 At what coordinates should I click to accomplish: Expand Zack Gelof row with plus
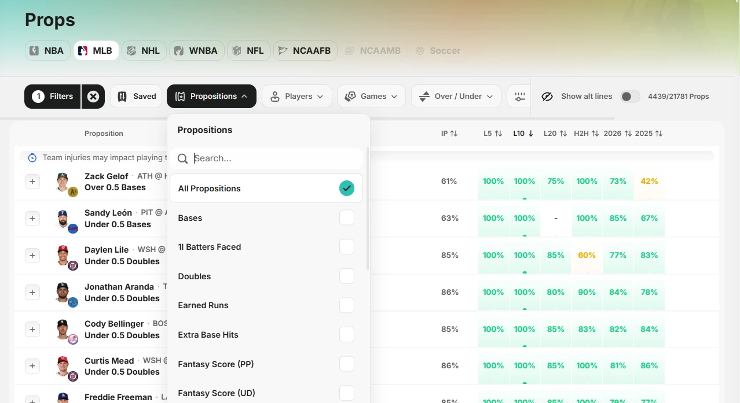[32, 182]
